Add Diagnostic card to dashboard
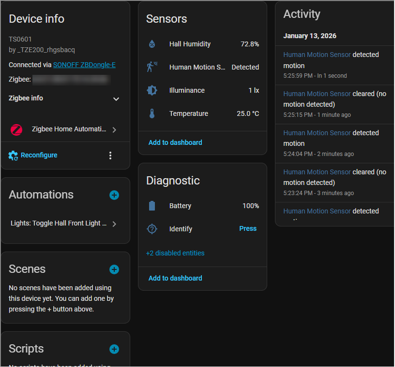The height and width of the screenshot is (367, 395). click(175, 278)
